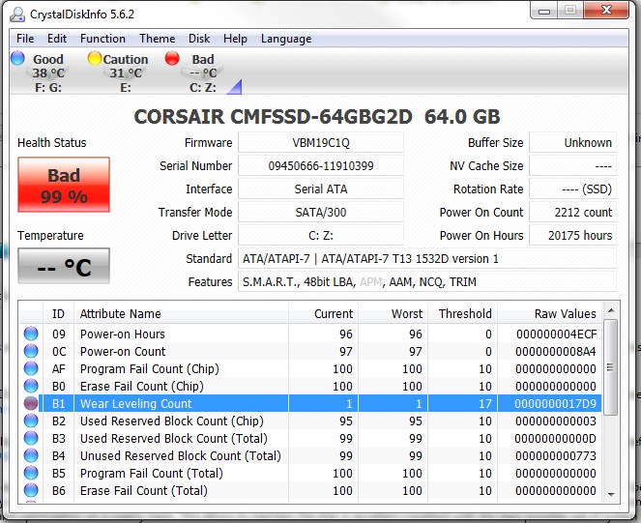
Task: Click the Features field listing S.M.A.R.T.
Action: (x=427, y=281)
